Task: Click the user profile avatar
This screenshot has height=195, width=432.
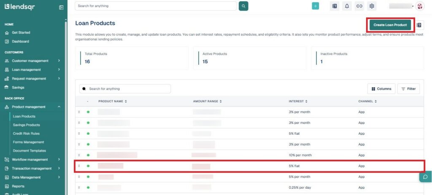Action: pos(420,6)
